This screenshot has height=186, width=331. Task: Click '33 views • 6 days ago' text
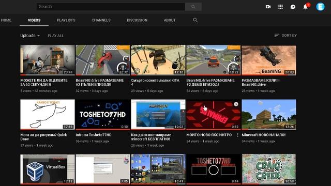click(202, 91)
